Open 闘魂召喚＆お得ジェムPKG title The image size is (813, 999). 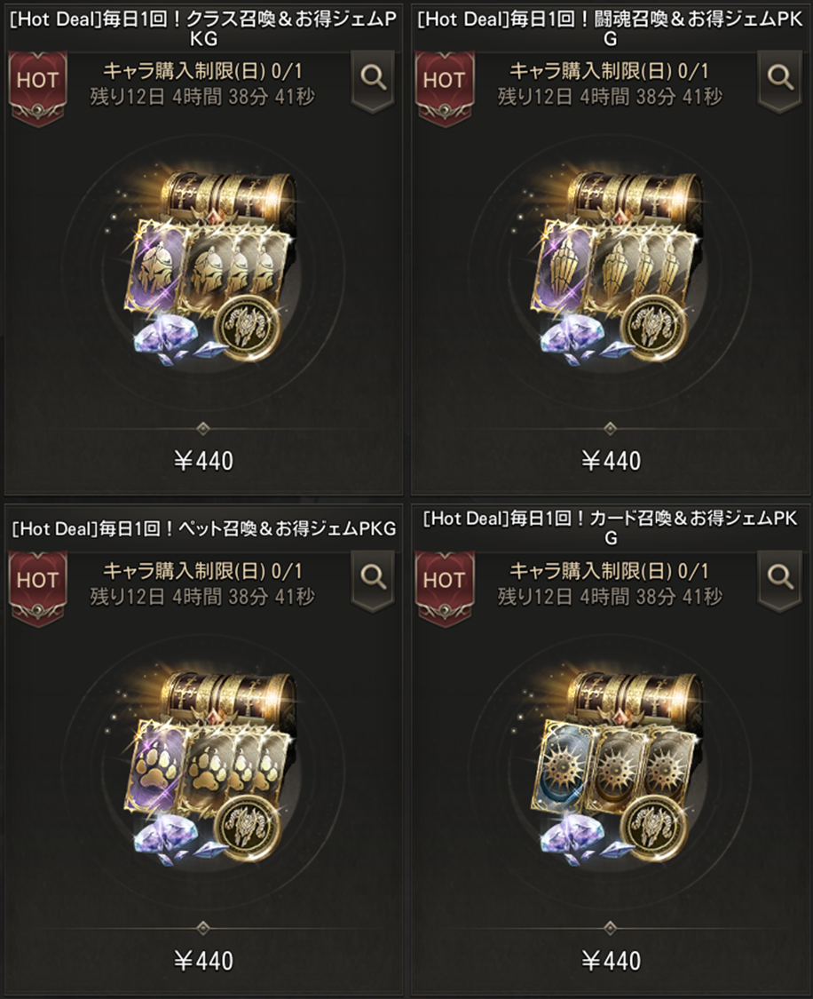click(x=611, y=28)
